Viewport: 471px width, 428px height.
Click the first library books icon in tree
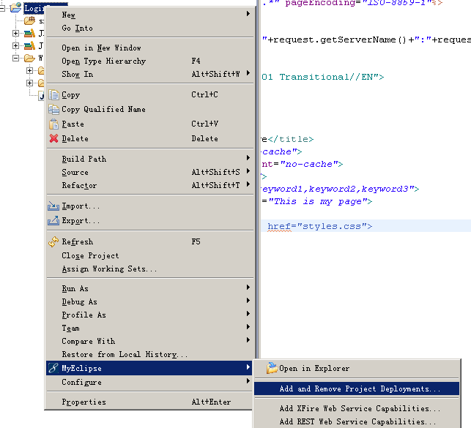click(29, 33)
